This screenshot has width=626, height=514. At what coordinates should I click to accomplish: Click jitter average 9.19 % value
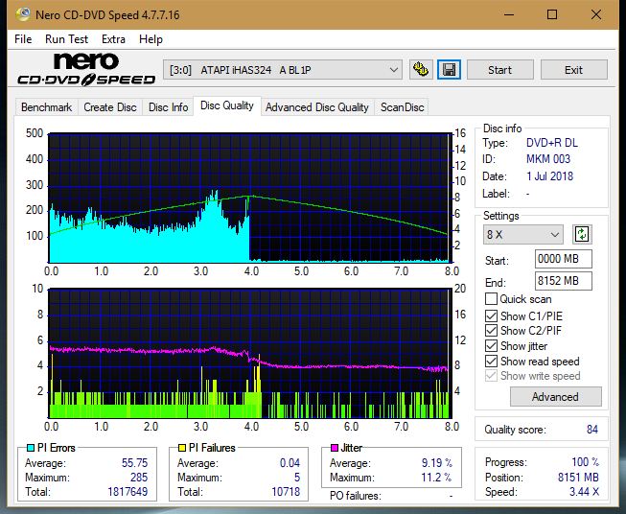tap(437, 463)
